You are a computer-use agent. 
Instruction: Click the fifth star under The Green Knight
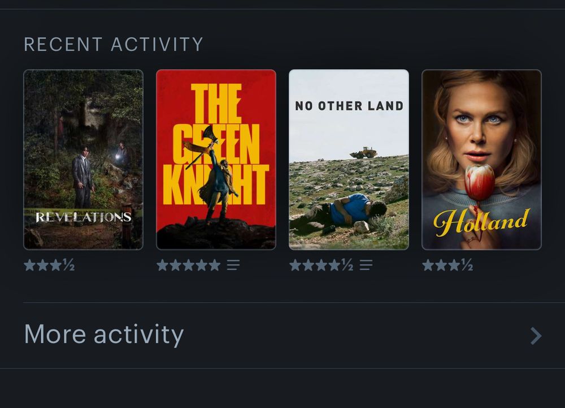[214, 265]
